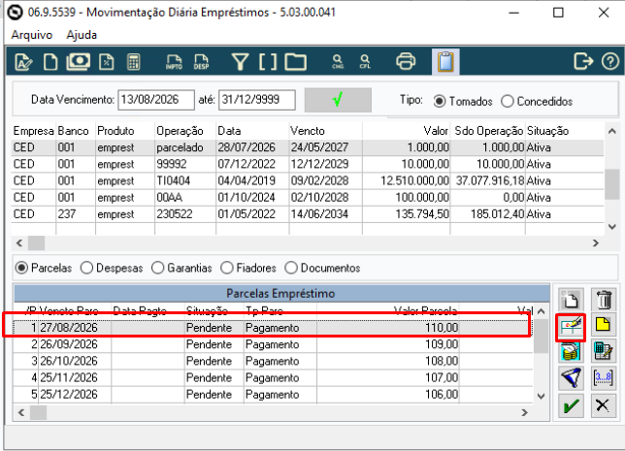Click loans grid scroll right arrow
Screen dimensions: 625x451
(596, 243)
